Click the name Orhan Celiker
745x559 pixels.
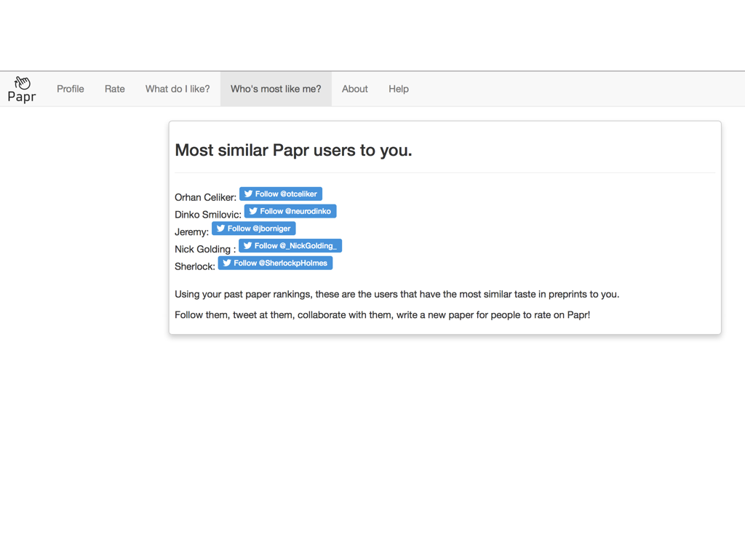click(x=205, y=197)
